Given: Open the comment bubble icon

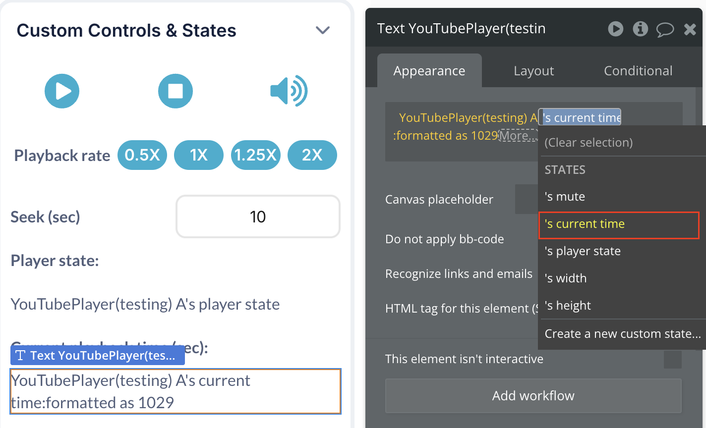Looking at the screenshot, I should (x=665, y=30).
